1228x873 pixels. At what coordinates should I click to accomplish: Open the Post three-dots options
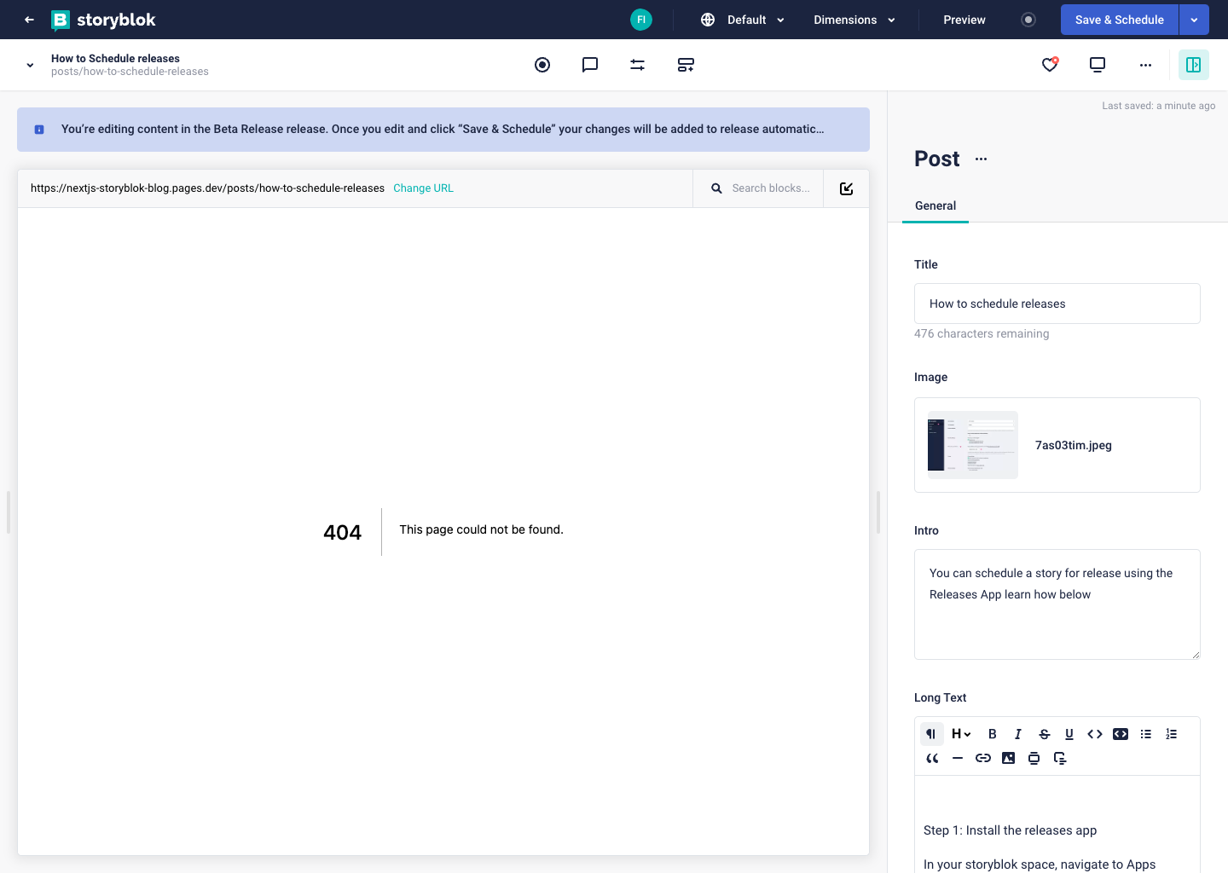pos(982,159)
